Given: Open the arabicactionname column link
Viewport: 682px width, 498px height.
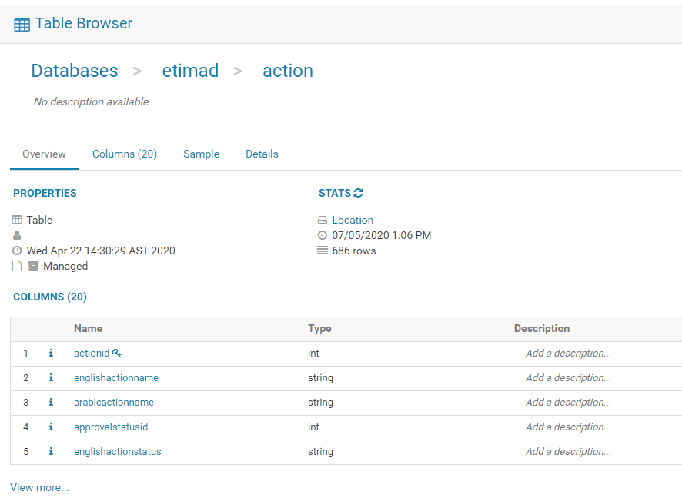Looking at the screenshot, I should pos(114,403).
